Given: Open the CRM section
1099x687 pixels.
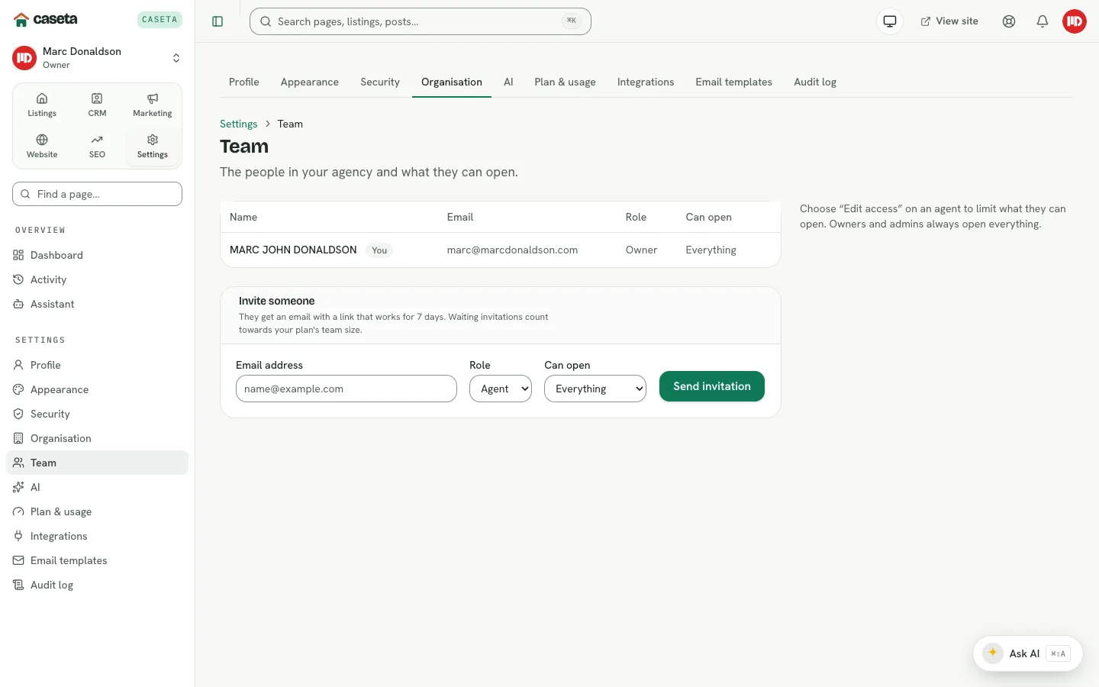Looking at the screenshot, I should [x=97, y=105].
